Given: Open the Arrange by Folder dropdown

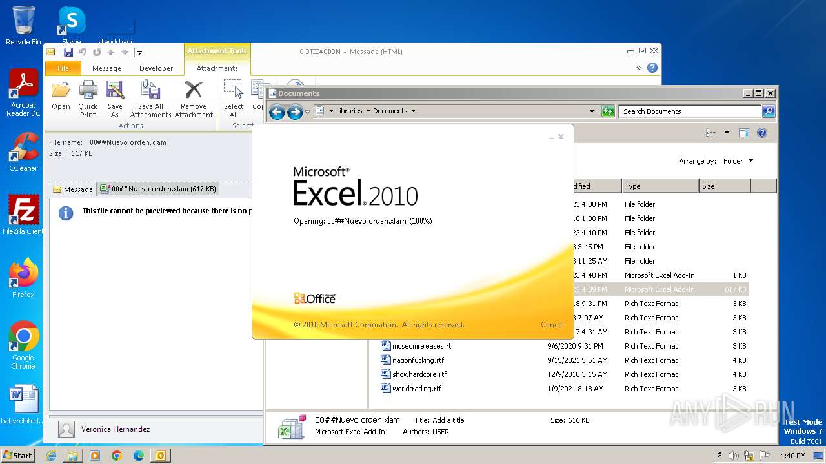Looking at the screenshot, I should tap(738, 161).
